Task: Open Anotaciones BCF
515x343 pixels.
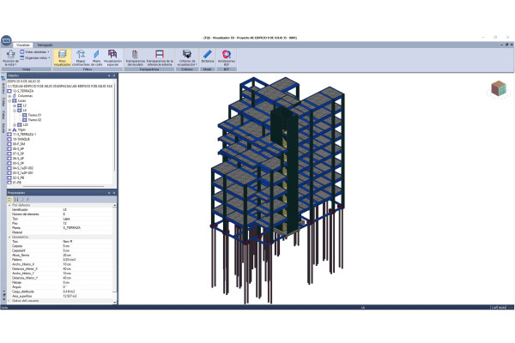Action: 227,57
